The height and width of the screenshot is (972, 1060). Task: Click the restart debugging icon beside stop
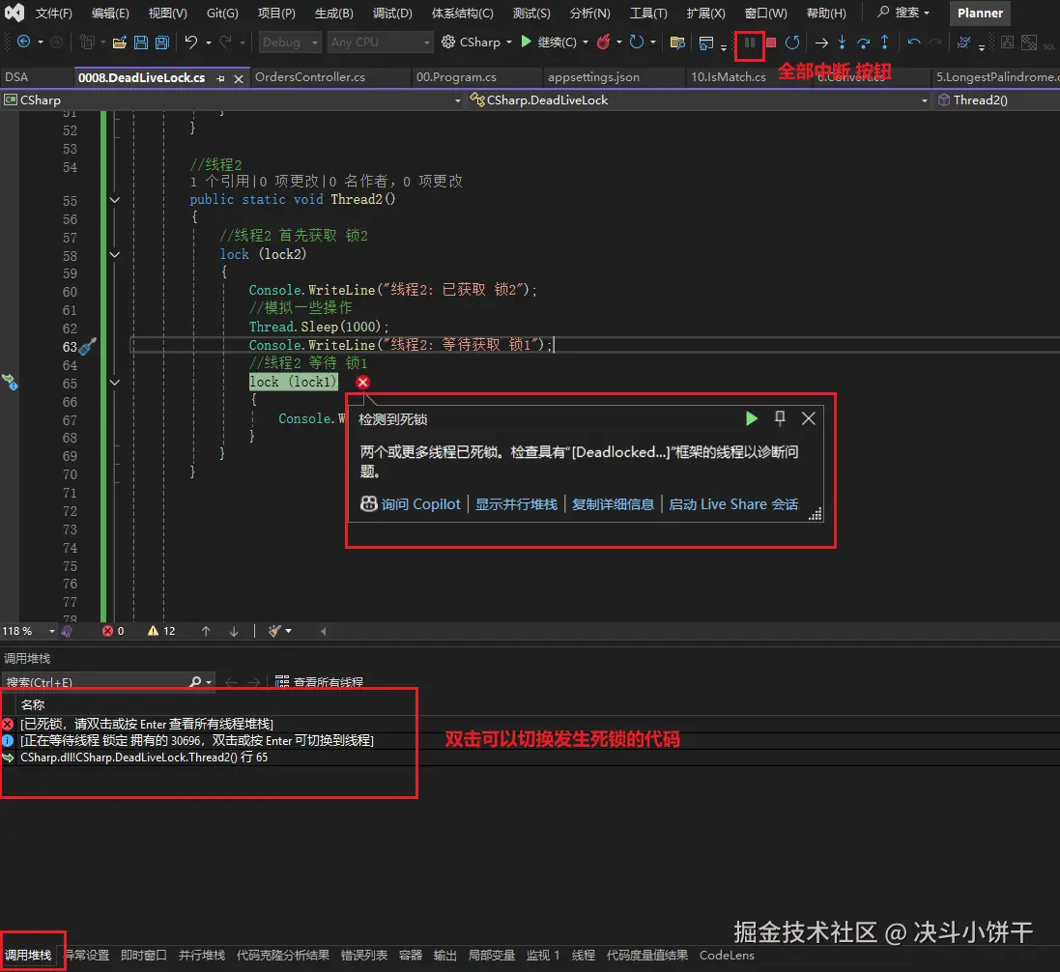point(792,43)
